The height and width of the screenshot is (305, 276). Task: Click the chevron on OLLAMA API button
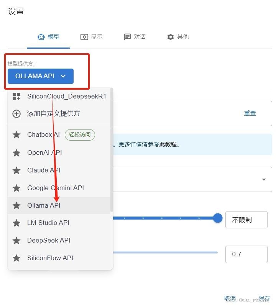(63, 76)
